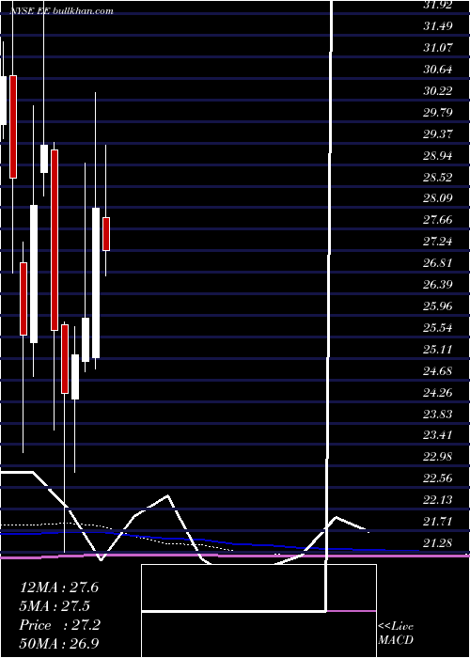Click the pink MACD signal segment in the lower box
Screen dimensions: 470x658
point(351,611)
